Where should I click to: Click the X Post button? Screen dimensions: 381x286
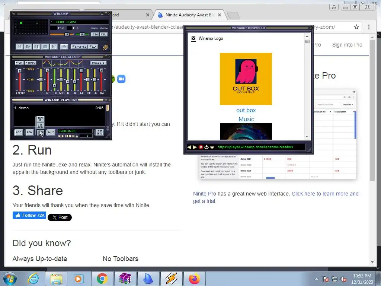point(60,217)
